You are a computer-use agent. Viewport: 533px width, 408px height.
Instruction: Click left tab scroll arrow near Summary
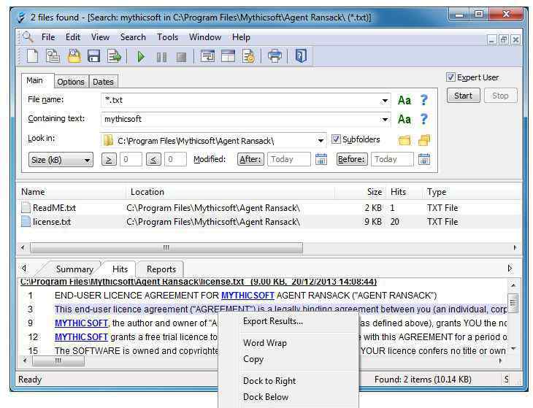[24, 269]
